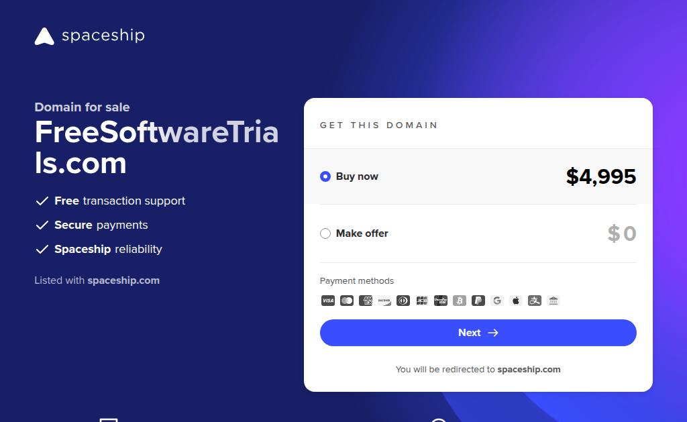Click the bank transfer payment icon

553,301
